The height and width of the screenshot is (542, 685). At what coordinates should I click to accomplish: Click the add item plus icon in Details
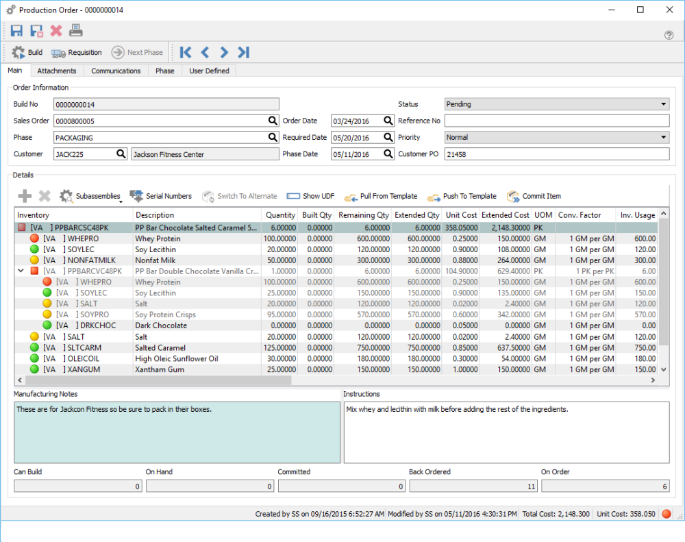click(25, 197)
